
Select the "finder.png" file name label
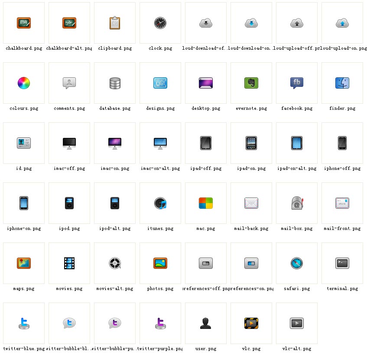[342, 108]
